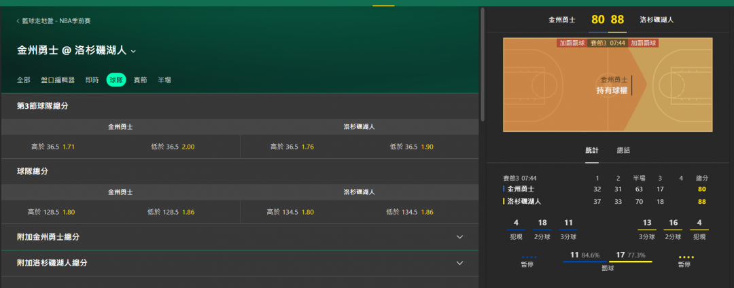
Task: Select the 統計 tab in match panel
Action: [x=592, y=151]
